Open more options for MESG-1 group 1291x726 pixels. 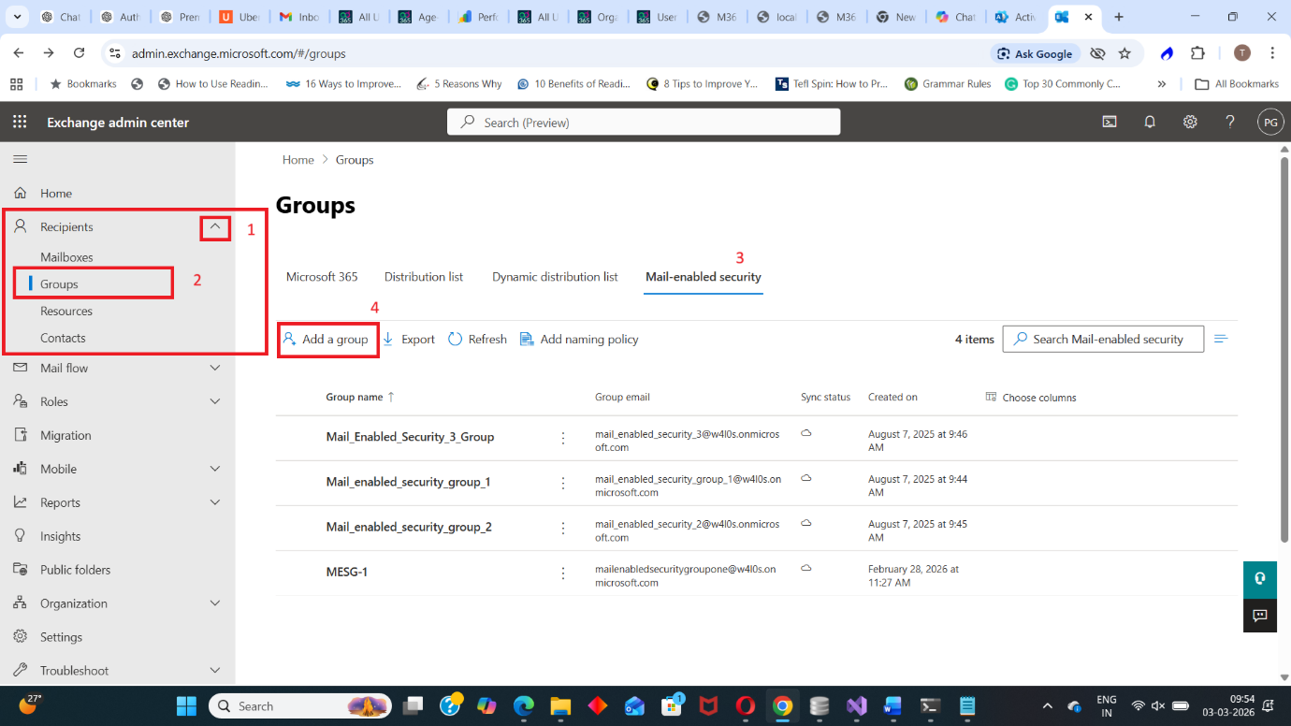[563, 573]
